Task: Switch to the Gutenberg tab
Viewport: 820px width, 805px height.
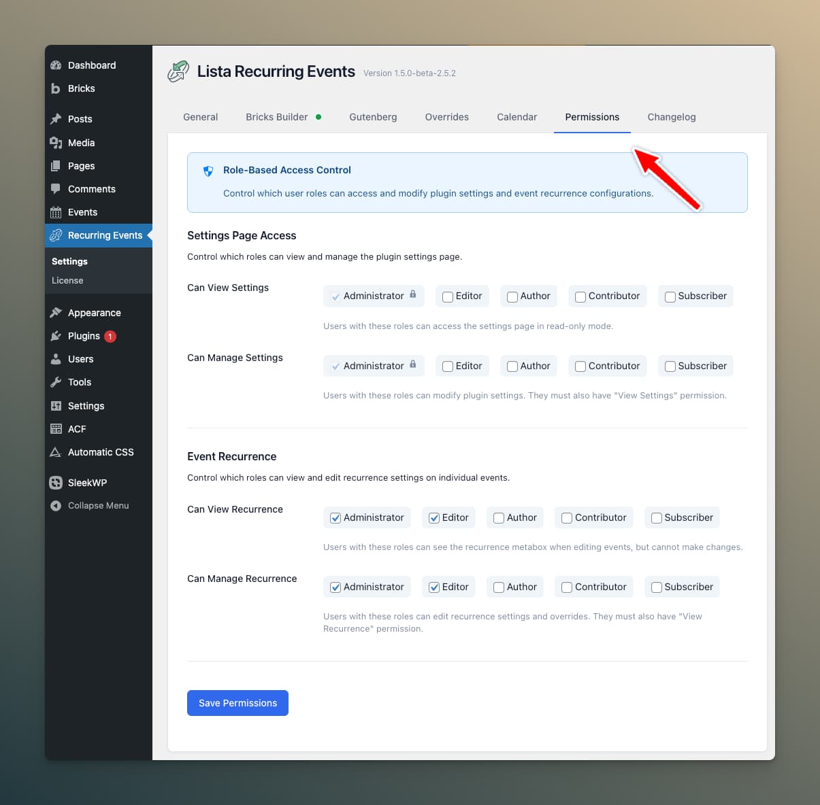Action: [373, 117]
